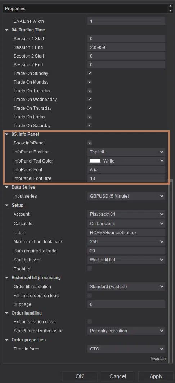Click the OK button
This screenshot has height=383, width=175.
tap(80, 376)
